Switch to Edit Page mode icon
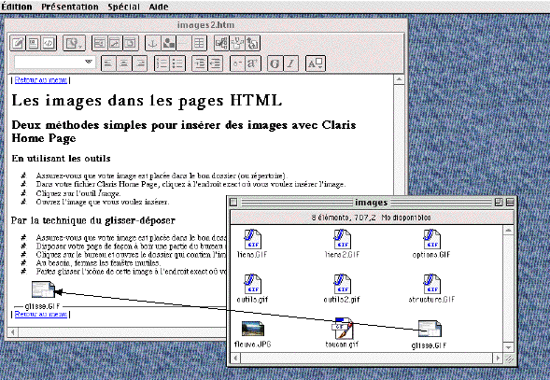 click(18, 43)
